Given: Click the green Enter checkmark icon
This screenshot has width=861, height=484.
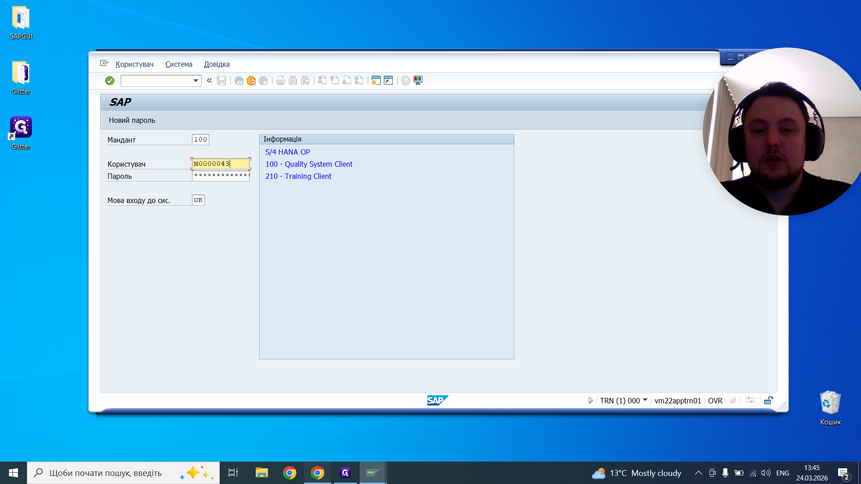Looking at the screenshot, I should [x=110, y=81].
